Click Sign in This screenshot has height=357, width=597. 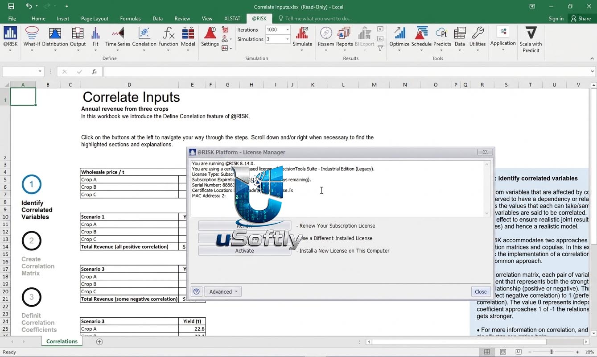[x=556, y=18]
